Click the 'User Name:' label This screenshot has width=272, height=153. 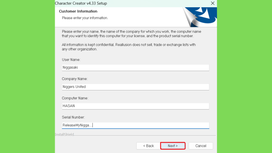coord(71,60)
